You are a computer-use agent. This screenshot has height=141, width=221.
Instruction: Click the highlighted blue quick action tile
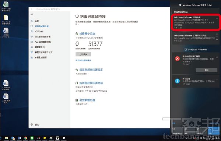[214, 131]
